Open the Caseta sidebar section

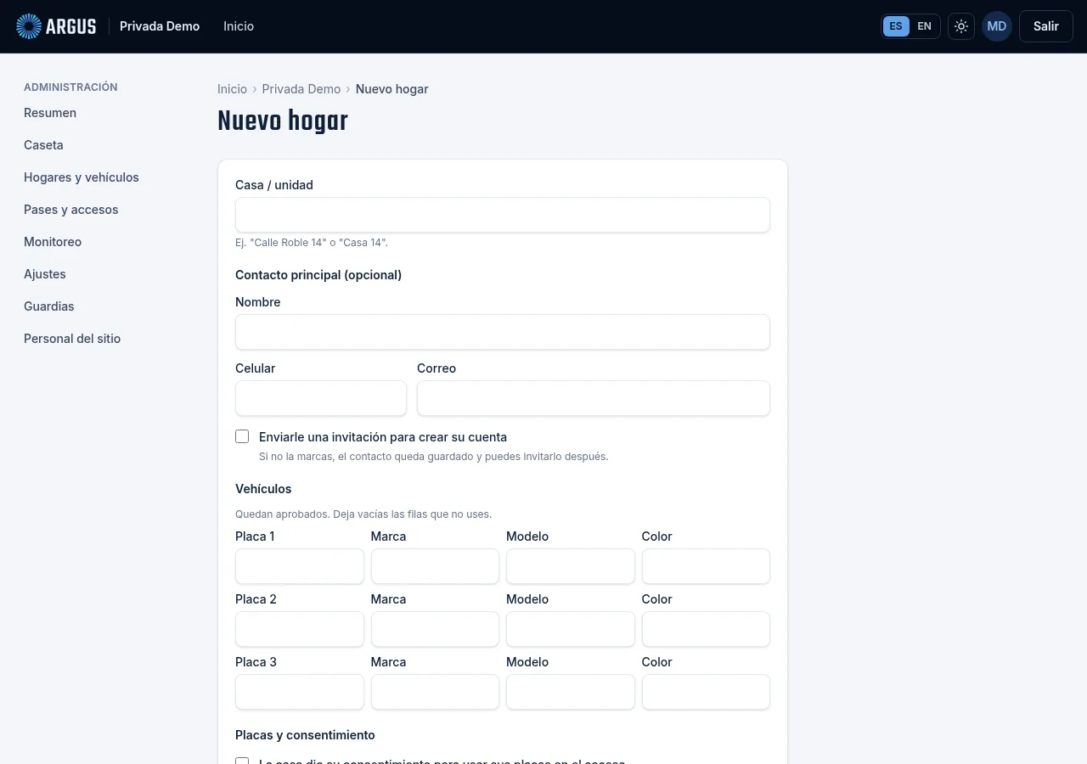(x=43, y=145)
